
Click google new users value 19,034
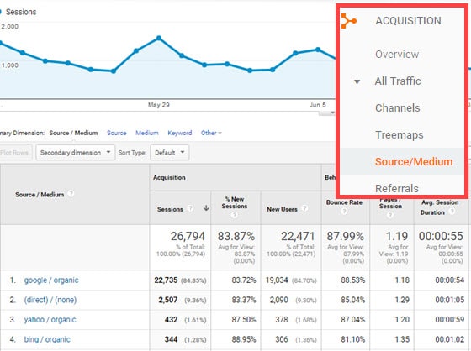tap(277, 280)
